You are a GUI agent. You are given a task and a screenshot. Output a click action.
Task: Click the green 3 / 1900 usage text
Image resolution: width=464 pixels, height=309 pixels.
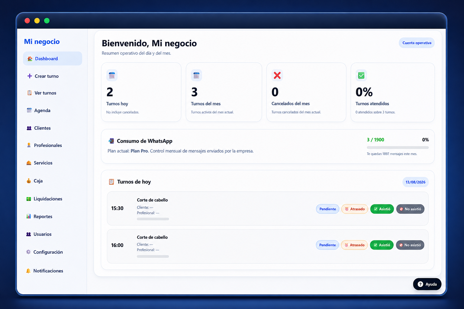click(x=375, y=140)
